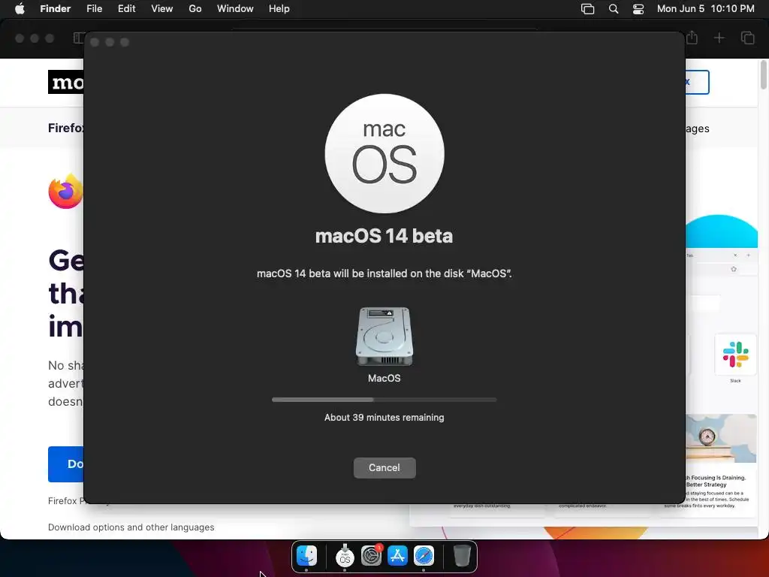Click the Firefox nav item on the web page

click(66, 128)
